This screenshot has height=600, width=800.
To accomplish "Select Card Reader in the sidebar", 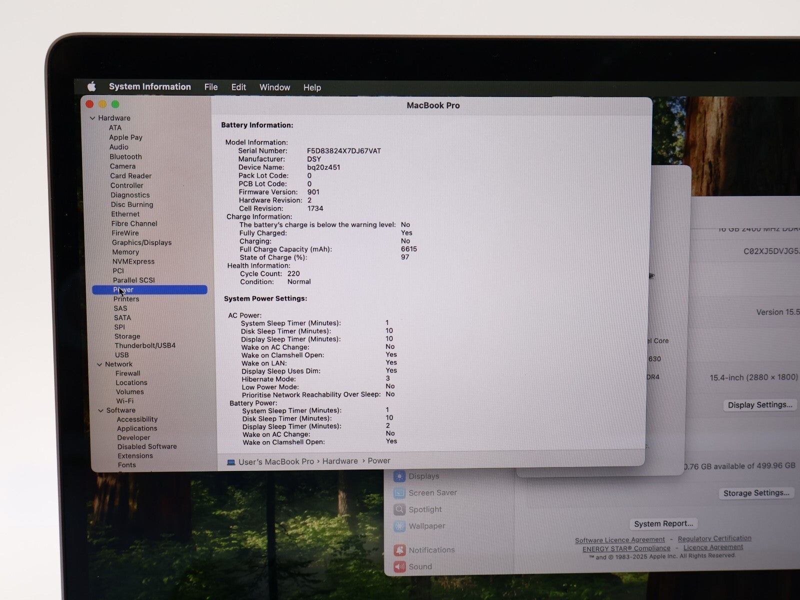I will point(131,176).
